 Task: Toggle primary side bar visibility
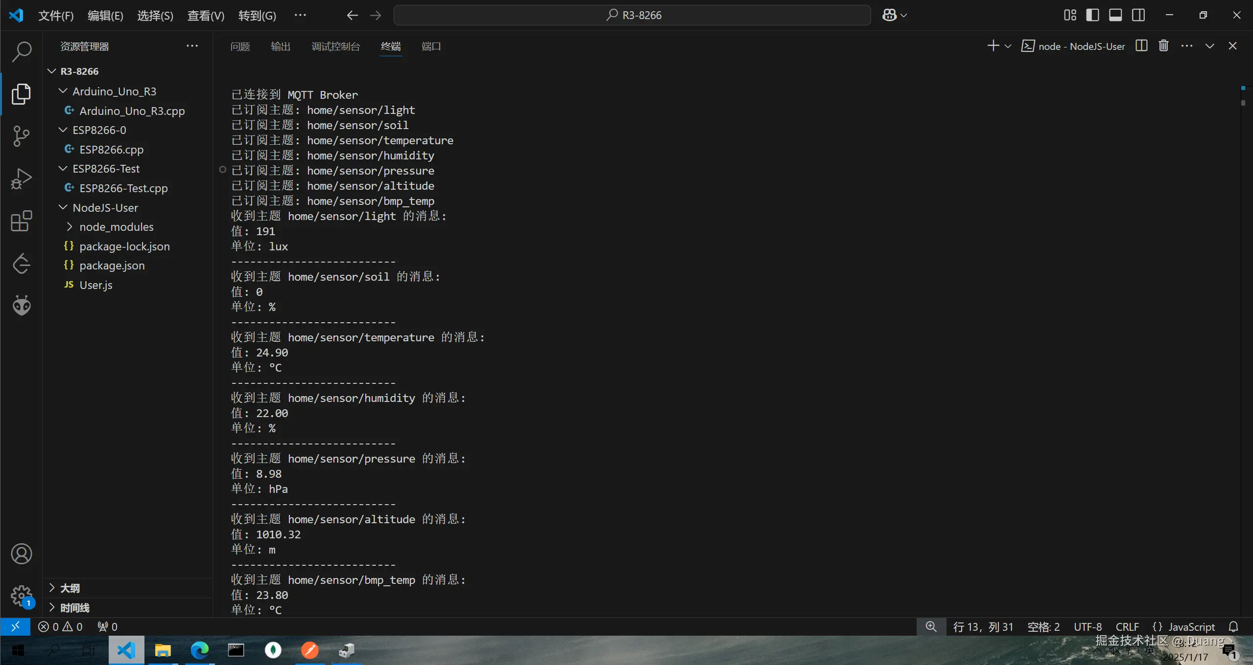(1092, 15)
